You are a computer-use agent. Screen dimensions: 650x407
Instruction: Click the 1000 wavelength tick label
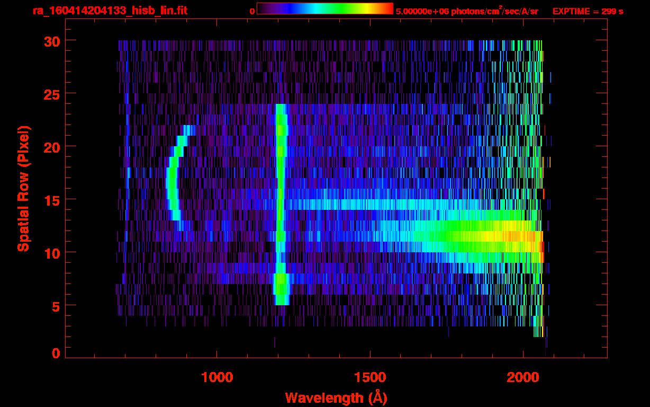point(216,377)
